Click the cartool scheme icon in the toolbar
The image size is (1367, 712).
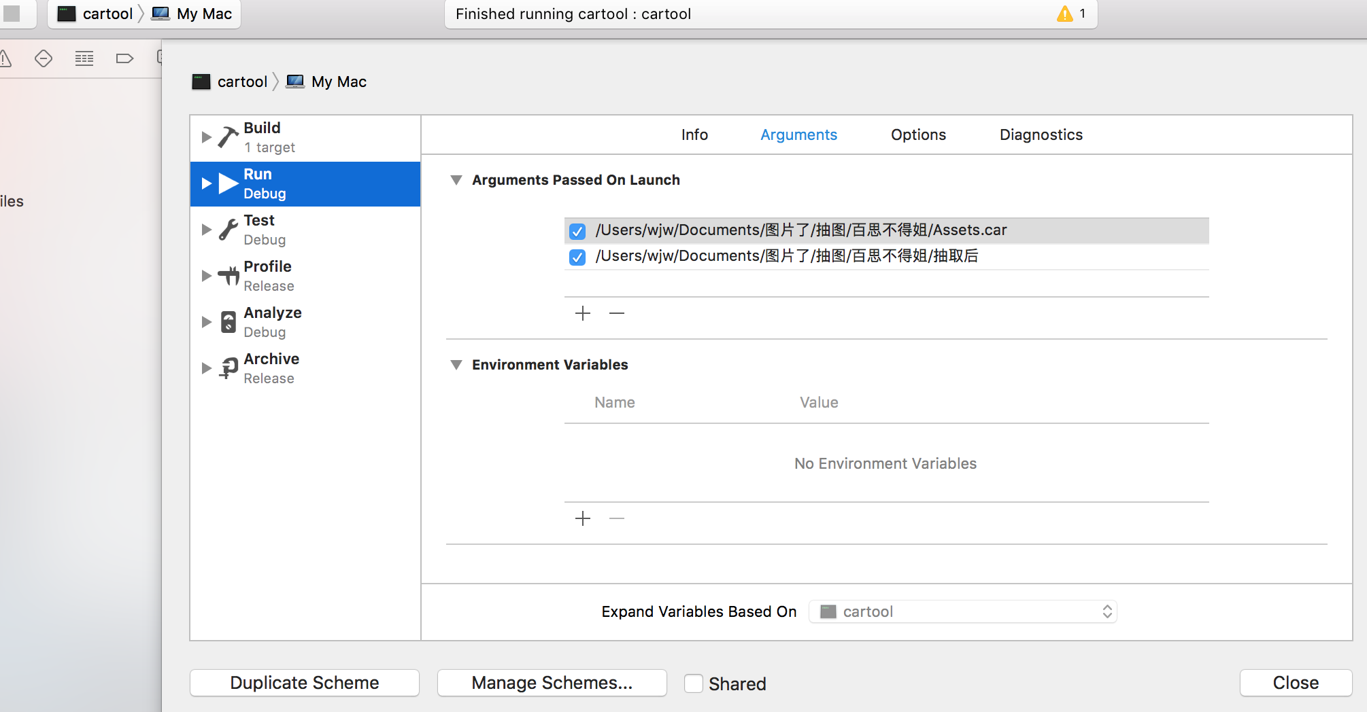click(67, 14)
